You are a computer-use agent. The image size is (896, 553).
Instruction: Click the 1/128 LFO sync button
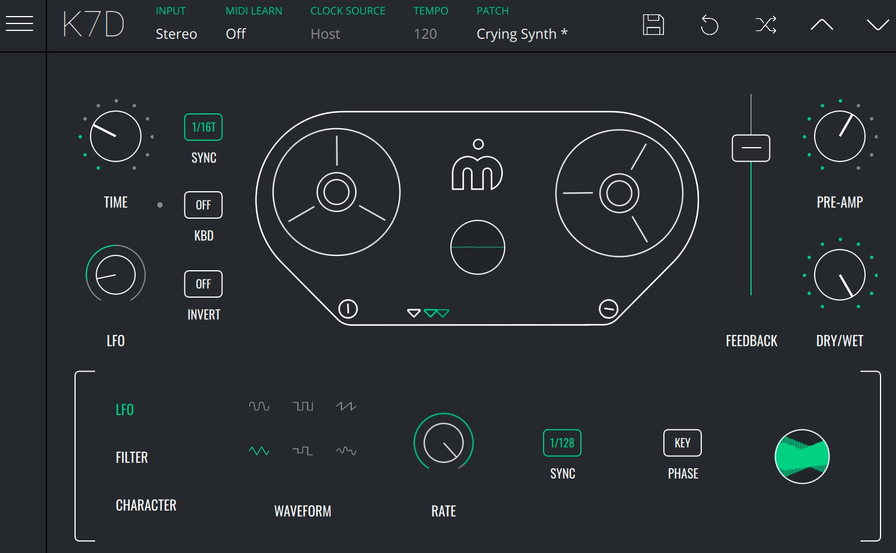point(562,443)
